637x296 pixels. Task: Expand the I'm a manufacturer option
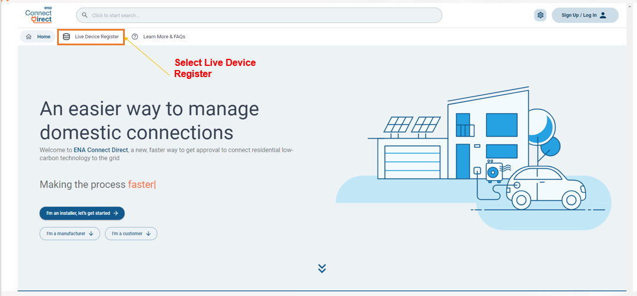click(x=69, y=234)
